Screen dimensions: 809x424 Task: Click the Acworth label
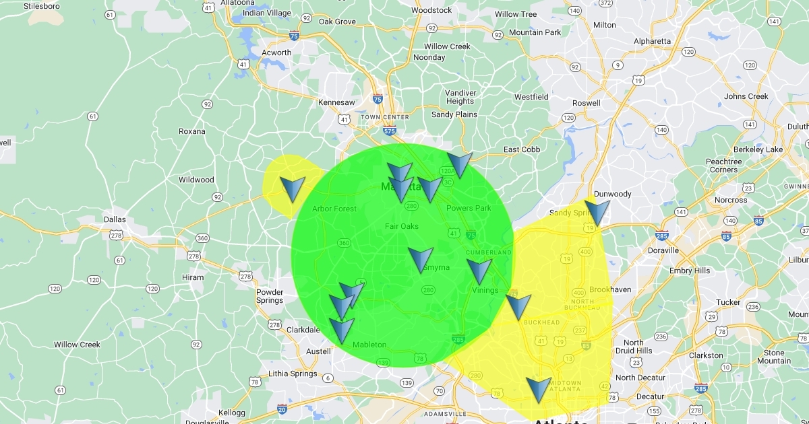(276, 52)
